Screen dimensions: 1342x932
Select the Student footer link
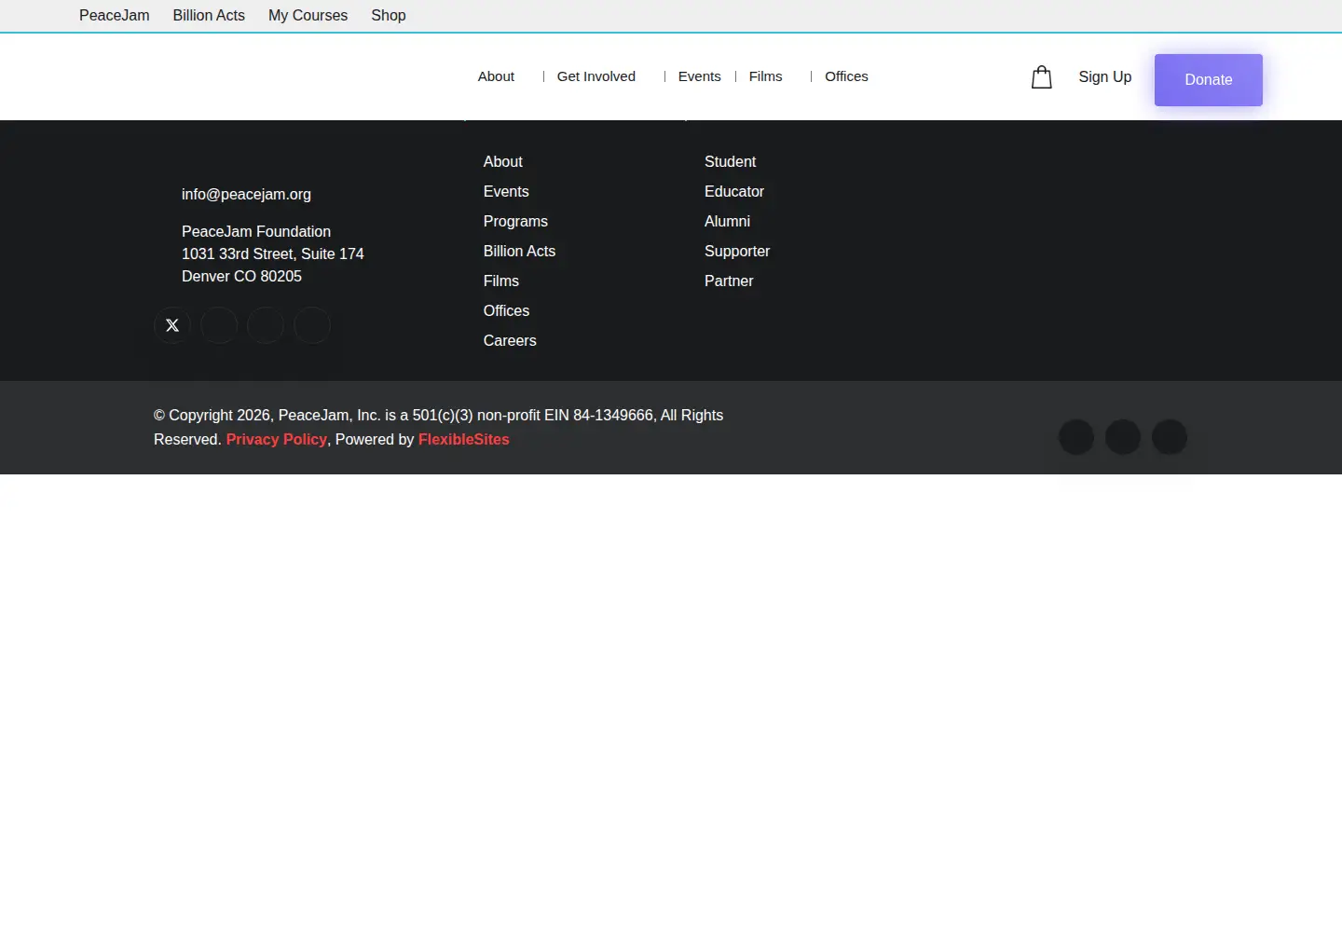(730, 162)
